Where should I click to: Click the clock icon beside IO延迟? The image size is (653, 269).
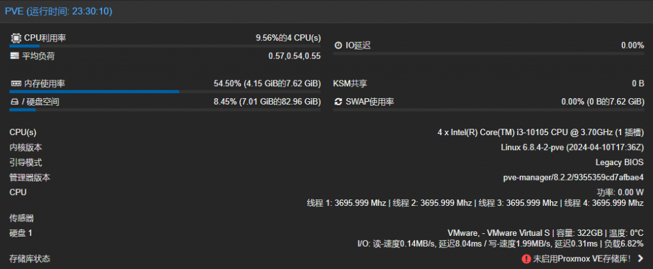[339, 45]
